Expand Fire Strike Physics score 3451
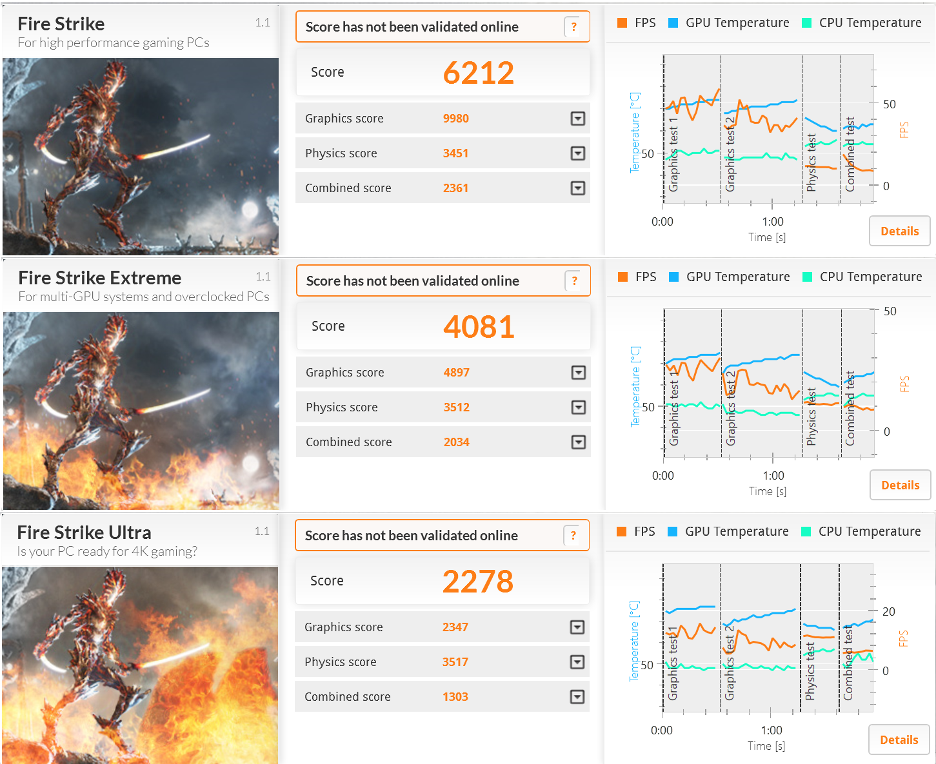 pos(578,153)
